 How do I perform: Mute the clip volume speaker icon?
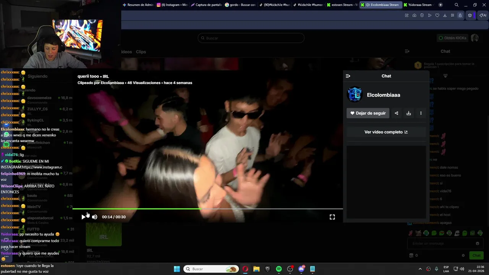click(94, 217)
